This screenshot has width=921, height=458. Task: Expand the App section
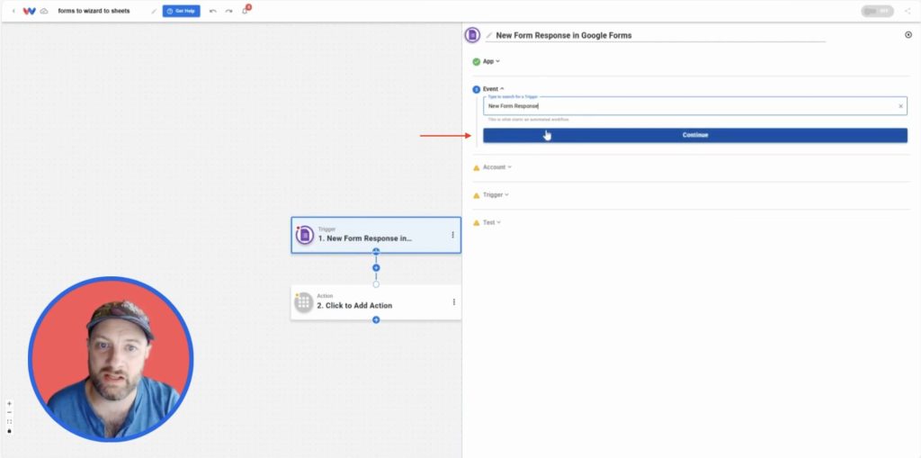[x=491, y=61]
